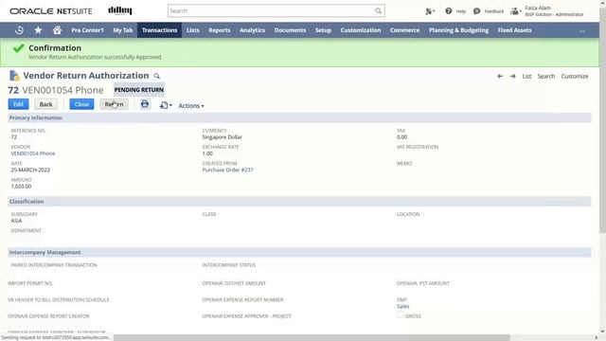Open the Feedback speech bubble icon
606x341 pixels.
click(x=476, y=11)
